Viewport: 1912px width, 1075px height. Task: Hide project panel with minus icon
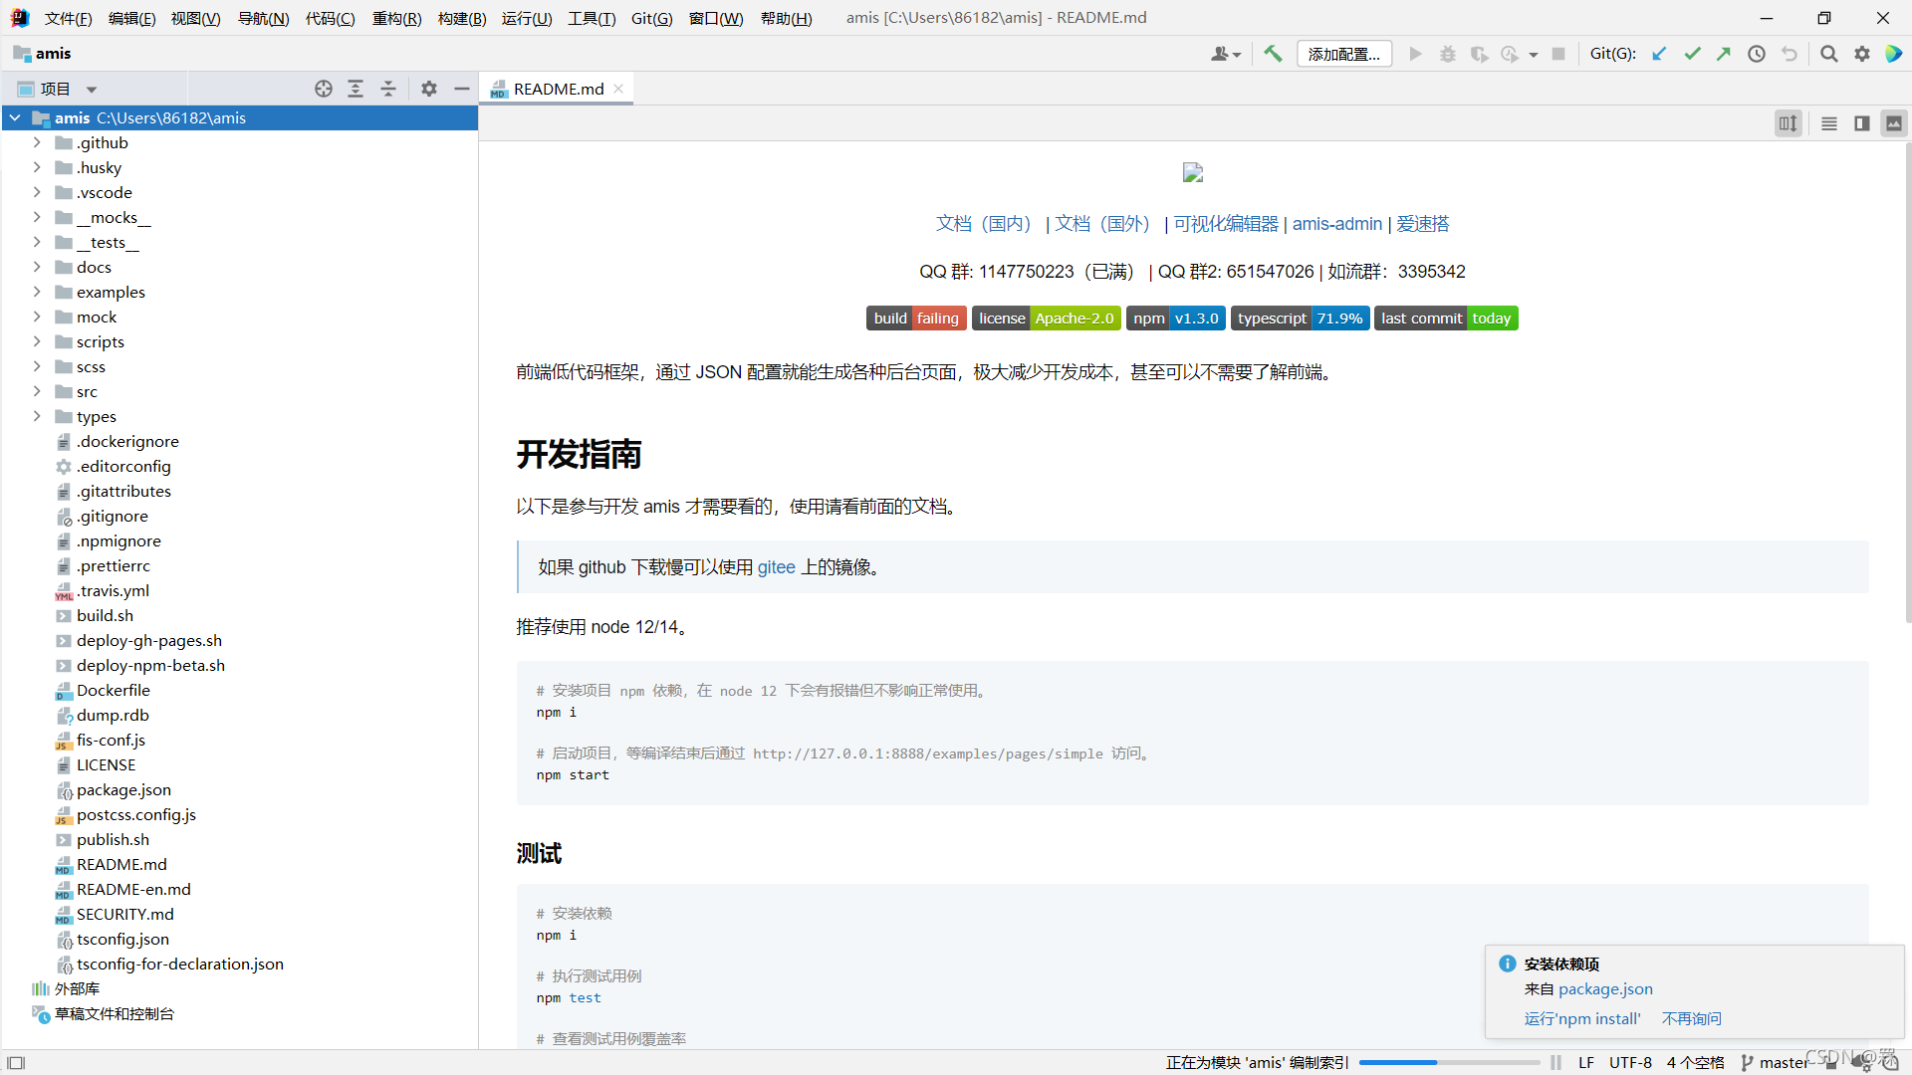click(x=462, y=89)
